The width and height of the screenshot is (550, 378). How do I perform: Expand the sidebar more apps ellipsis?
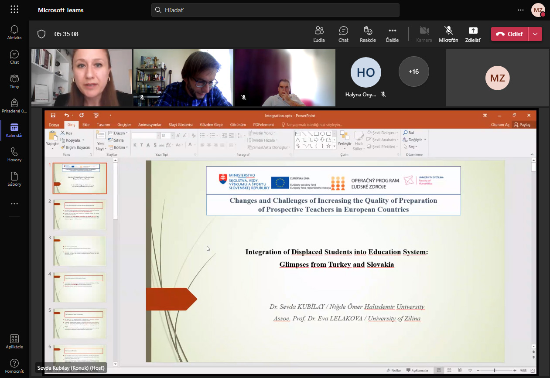tap(14, 204)
